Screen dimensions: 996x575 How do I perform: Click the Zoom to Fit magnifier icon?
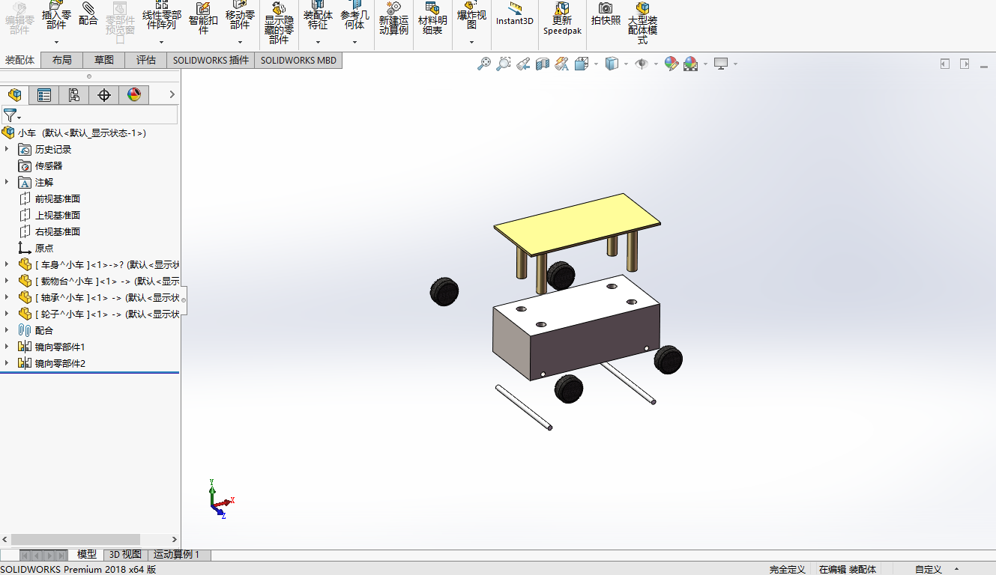tap(484, 64)
